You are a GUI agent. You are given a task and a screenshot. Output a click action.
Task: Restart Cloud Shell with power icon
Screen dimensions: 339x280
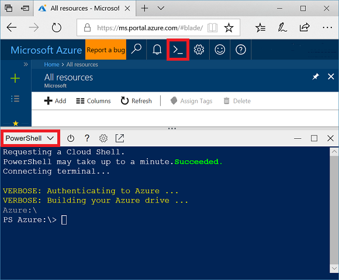click(x=71, y=138)
